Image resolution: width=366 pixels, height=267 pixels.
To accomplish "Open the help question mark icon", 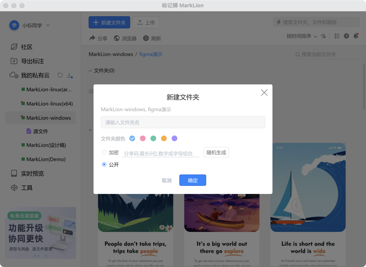I will 346,36.
